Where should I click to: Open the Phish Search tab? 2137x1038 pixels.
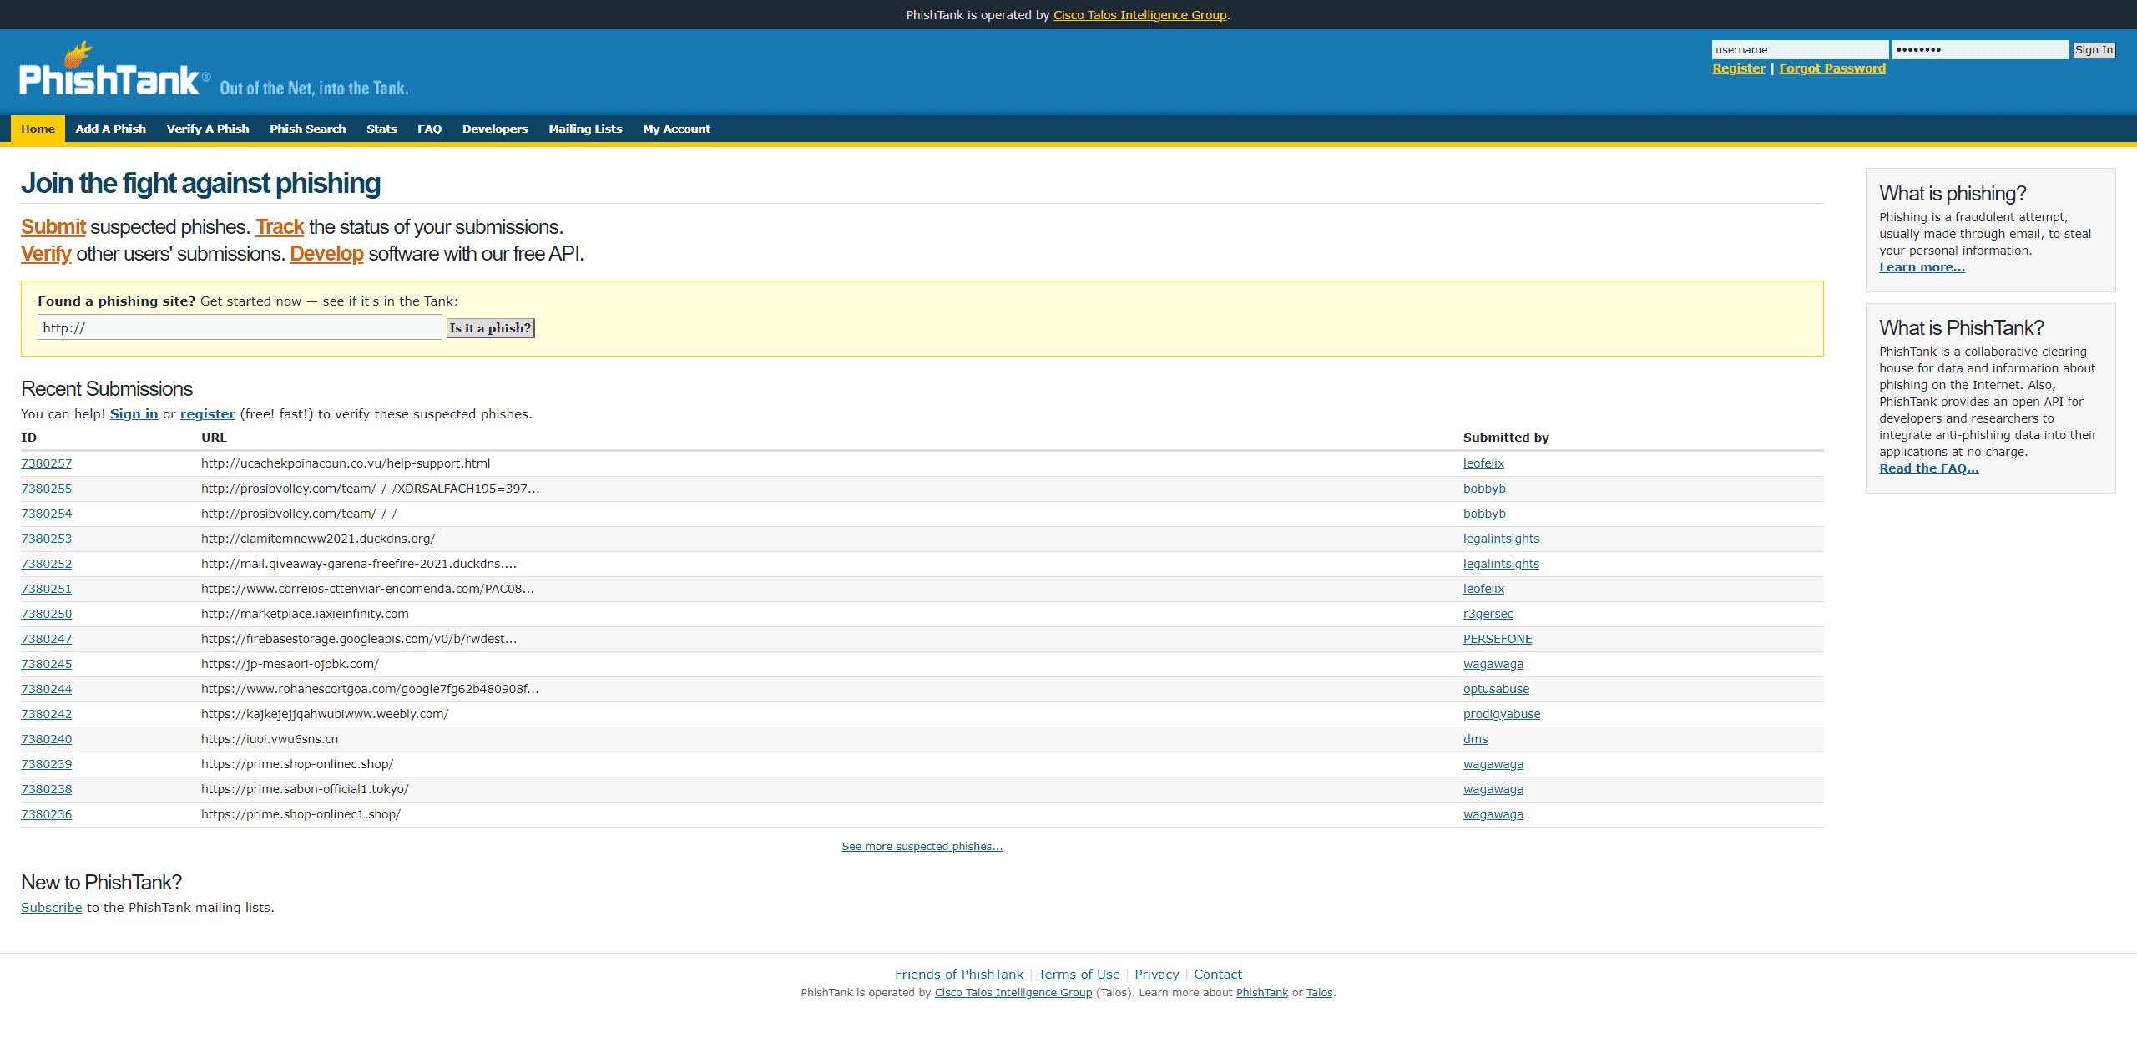pos(307,129)
